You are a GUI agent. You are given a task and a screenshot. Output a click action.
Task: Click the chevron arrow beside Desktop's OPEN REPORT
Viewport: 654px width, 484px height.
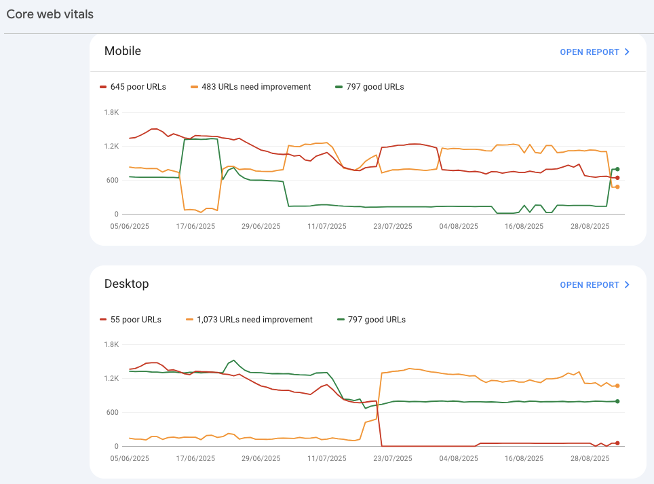click(x=628, y=284)
